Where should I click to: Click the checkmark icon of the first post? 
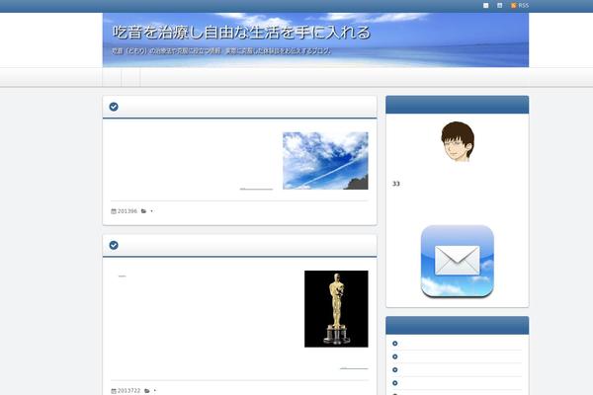click(x=114, y=107)
